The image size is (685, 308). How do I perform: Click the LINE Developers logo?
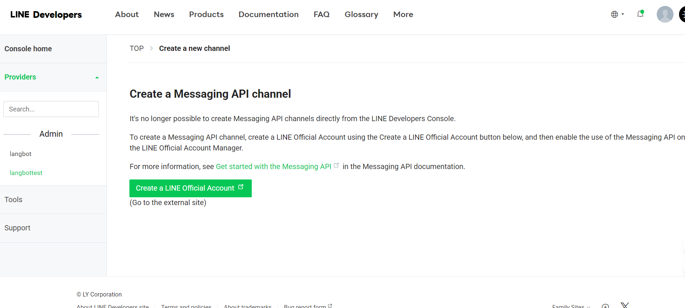(46, 14)
